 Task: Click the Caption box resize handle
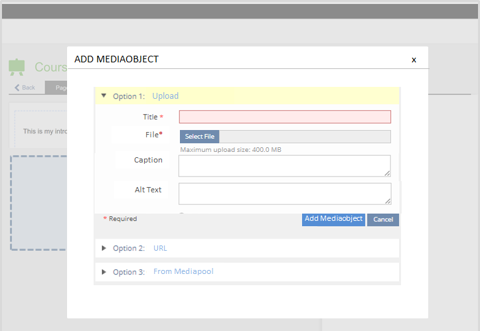tap(387, 173)
